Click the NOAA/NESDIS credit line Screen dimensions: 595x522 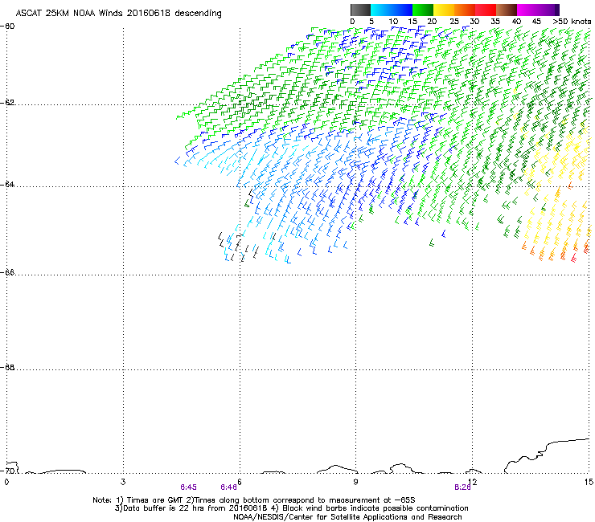tap(347, 517)
